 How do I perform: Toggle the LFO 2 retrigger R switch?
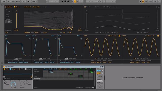(158, 36)
